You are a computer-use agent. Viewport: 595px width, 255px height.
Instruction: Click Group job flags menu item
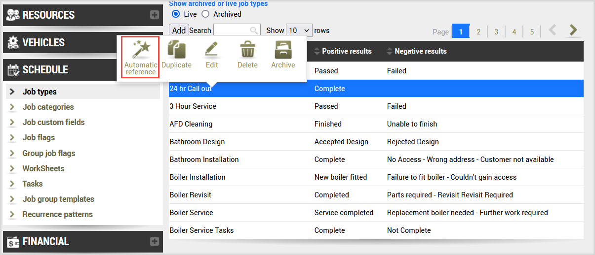click(49, 153)
